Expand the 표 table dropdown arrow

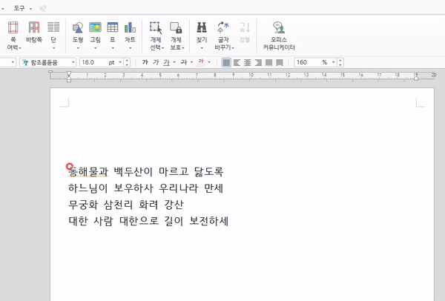click(113, 48)
